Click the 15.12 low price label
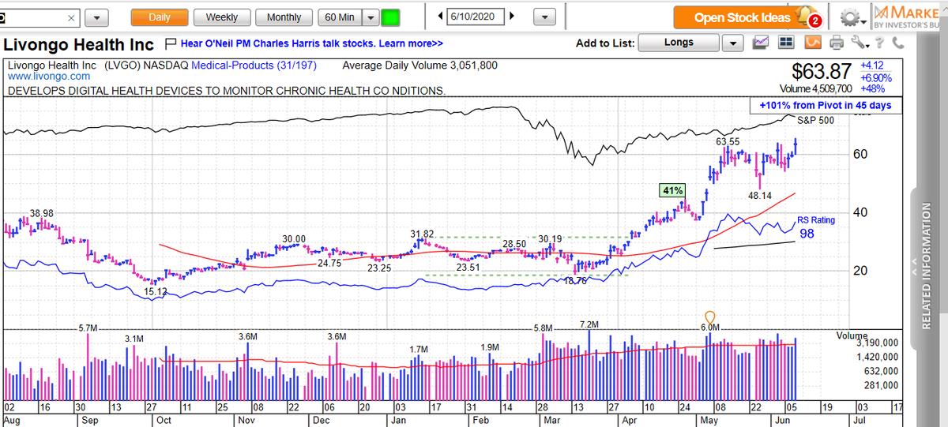The image size is (948, 427). point(156,292)
